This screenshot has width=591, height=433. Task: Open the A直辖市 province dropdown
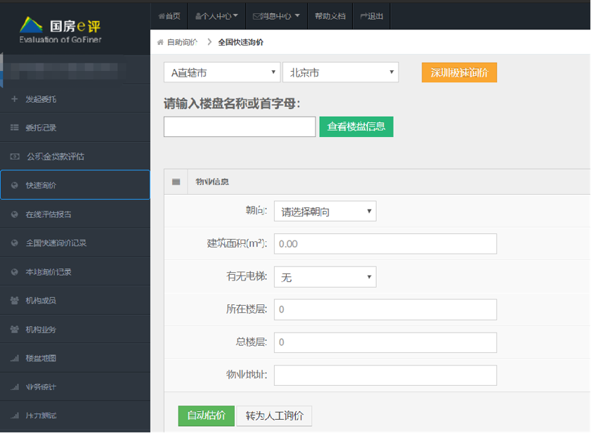coord(222,72)
